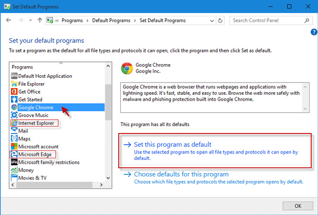Go back with the back arrow
Screen dimensions: 318x215
point(8,20)
